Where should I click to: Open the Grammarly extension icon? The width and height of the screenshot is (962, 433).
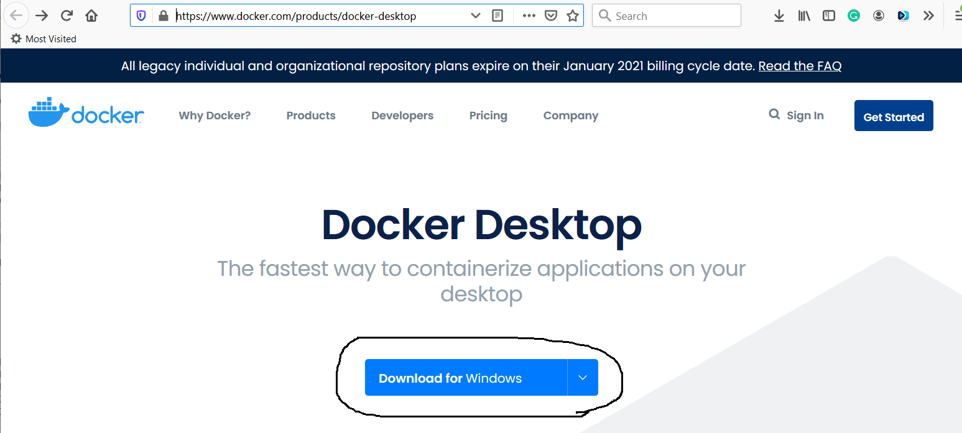[854, 16]
